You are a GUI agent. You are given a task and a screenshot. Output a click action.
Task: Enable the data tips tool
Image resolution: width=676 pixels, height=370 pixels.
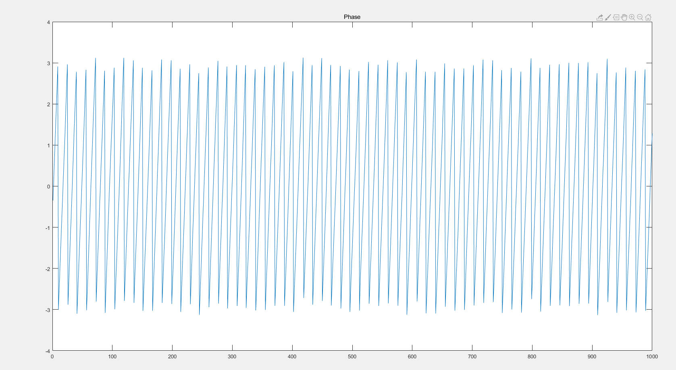[616, 17]
